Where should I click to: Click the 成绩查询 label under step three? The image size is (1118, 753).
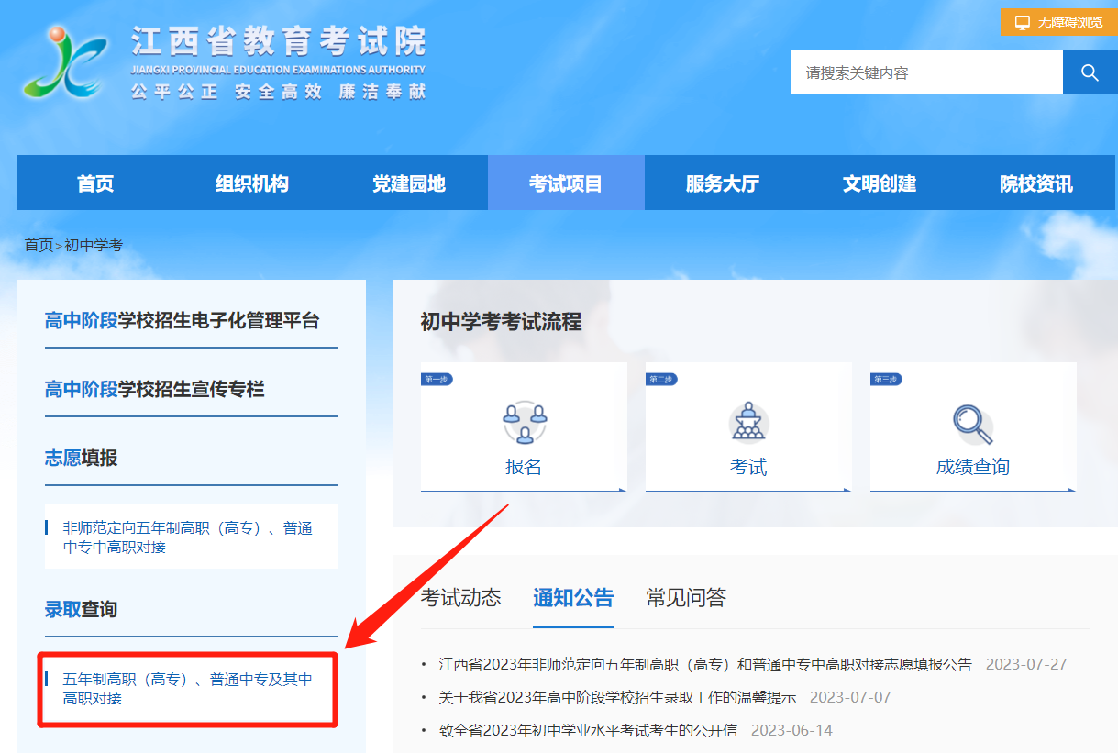tap(972, 467)
